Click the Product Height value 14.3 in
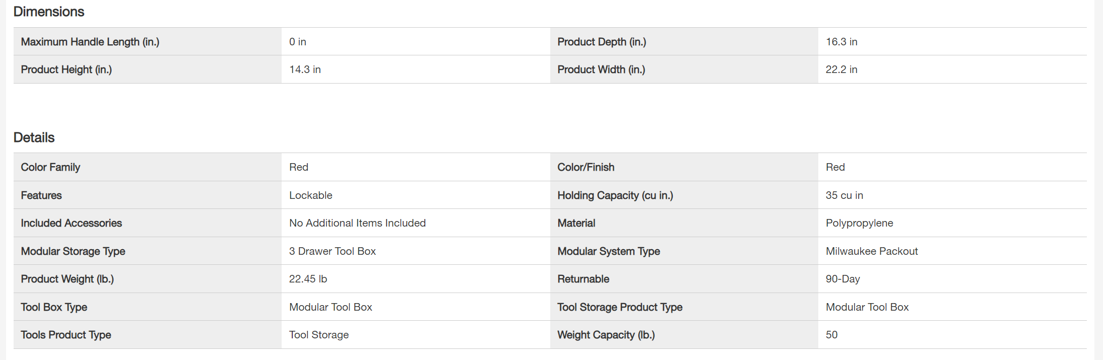The width and height of the screenshot is (1103, 360). [305, 69]
